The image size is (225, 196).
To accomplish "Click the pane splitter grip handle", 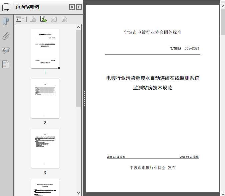I will [84, 98].
